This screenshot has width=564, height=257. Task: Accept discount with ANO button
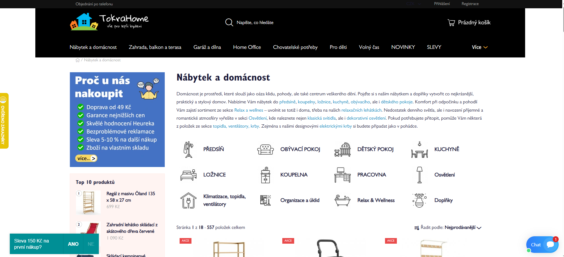pyautogui.click(x=73, y=244)
